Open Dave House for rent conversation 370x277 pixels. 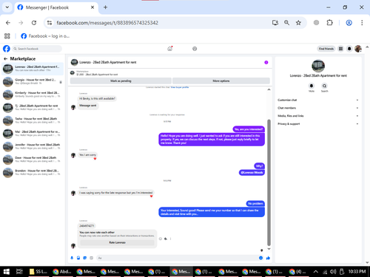(33, 160)
